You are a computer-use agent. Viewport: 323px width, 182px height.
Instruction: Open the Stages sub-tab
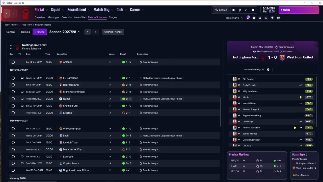tap(113, 17)
